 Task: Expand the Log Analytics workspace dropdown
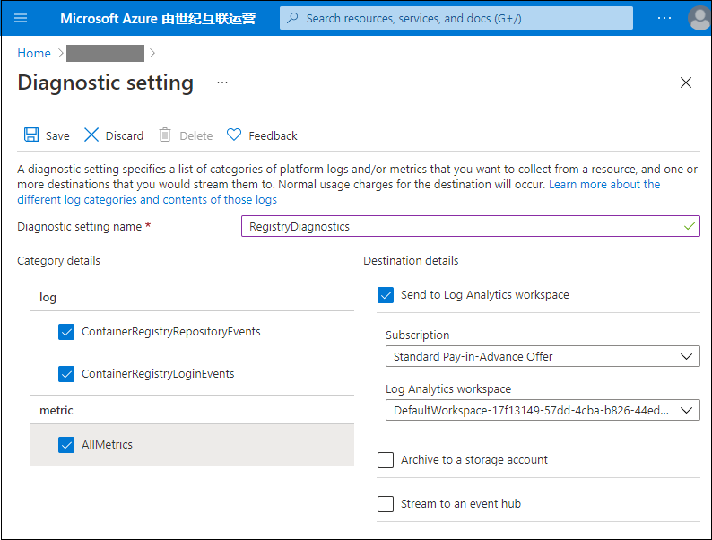tap(543, 411)
